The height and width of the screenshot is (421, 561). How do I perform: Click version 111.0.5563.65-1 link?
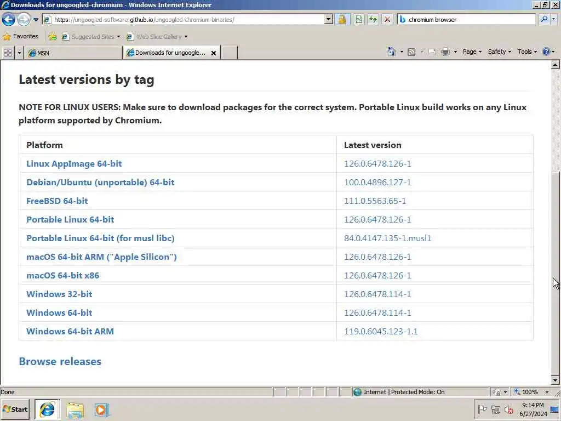point(375,201)
